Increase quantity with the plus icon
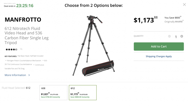The height and width of the screenshot is (106, 188). 182,36
